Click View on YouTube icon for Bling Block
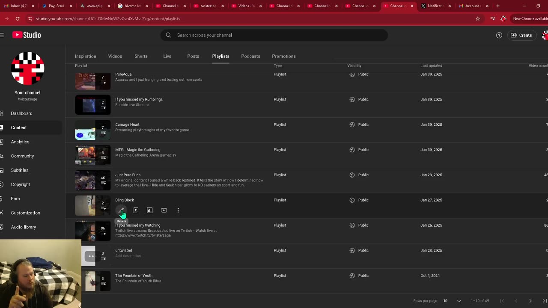Image resolution: width=548 pixels, height=308 pixels. 164,210
